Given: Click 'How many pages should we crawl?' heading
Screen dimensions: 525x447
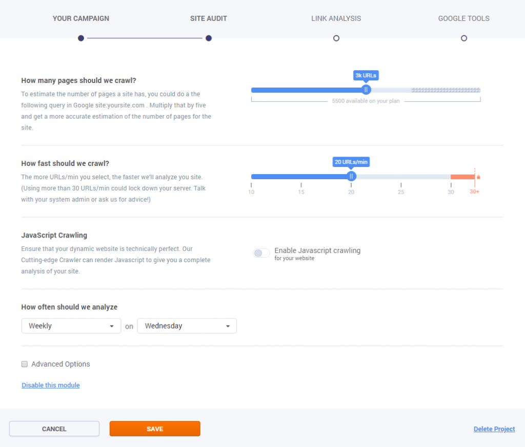Looking at the screenshot, I should [78, 80].
